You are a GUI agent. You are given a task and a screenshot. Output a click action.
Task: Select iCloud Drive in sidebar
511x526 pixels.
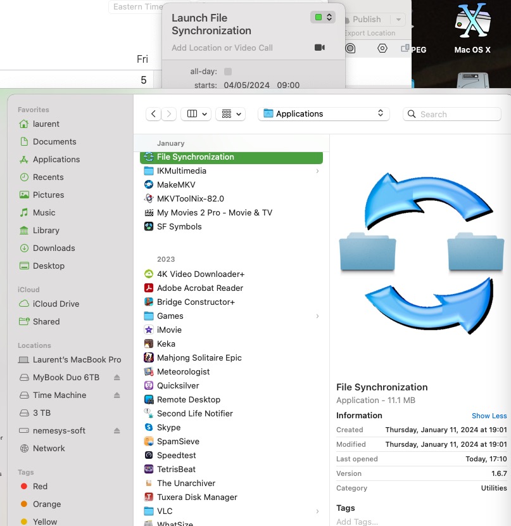coord(56,304)
